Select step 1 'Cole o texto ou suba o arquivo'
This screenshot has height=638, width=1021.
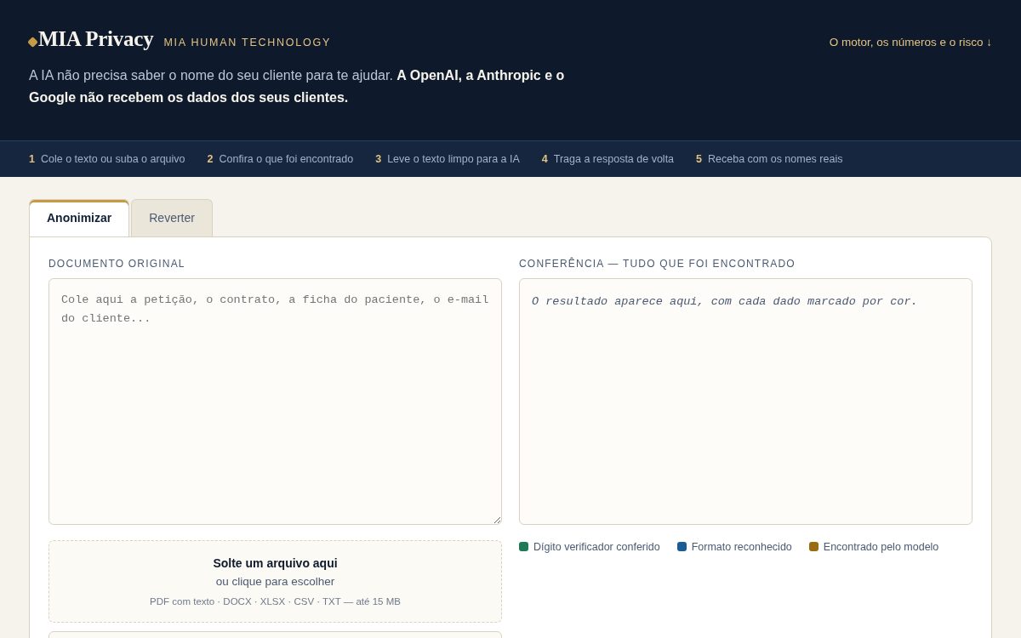(x=107, y=159)
